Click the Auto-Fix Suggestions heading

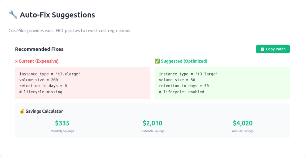[x=57, y=15]
